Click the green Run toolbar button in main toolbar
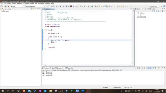The height and width of the screenshot is (93, 166). point(92,6)
